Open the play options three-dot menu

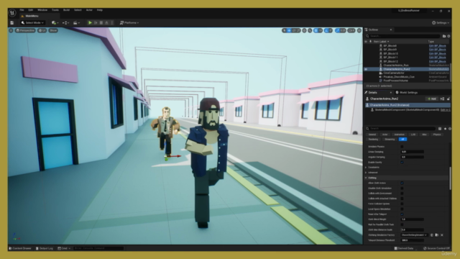112,22
